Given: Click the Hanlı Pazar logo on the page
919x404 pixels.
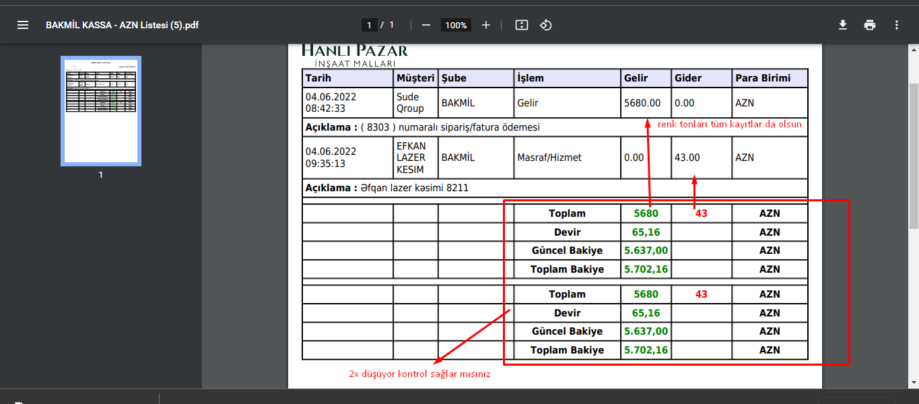Looking at the screenshot, I should [x=354, y=55].
